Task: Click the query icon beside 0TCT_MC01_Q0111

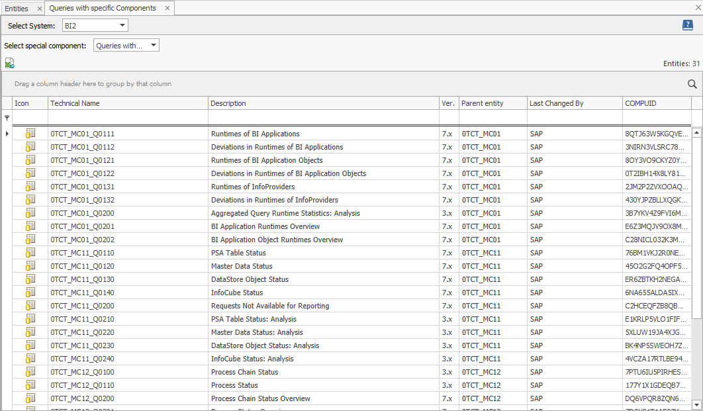Action: 29,133
